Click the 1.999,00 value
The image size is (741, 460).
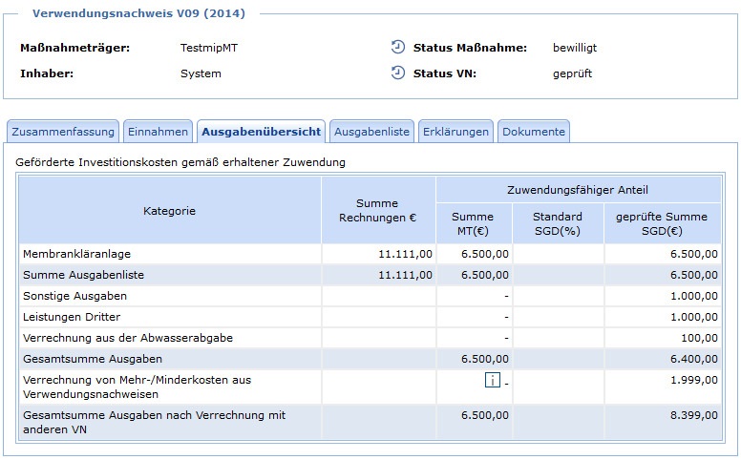[694, 380]
